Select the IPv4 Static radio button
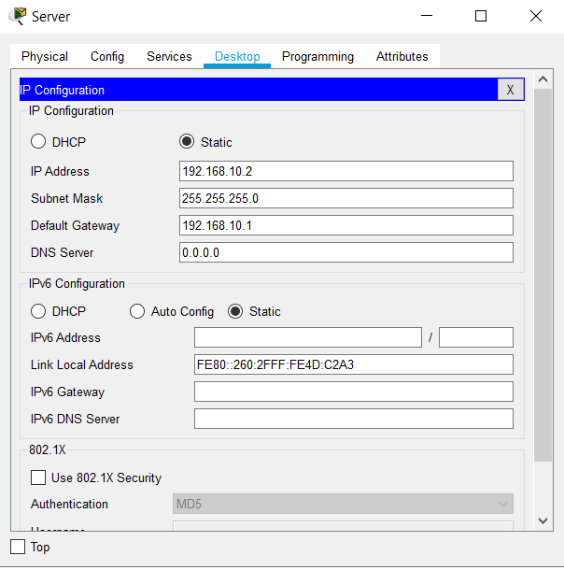Screen dimensions: 564x570 [187, 142]
